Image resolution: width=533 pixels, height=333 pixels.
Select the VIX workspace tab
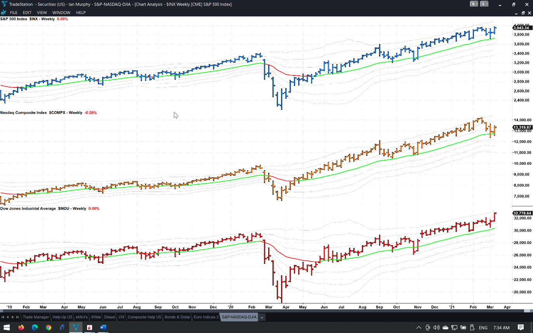122,317
